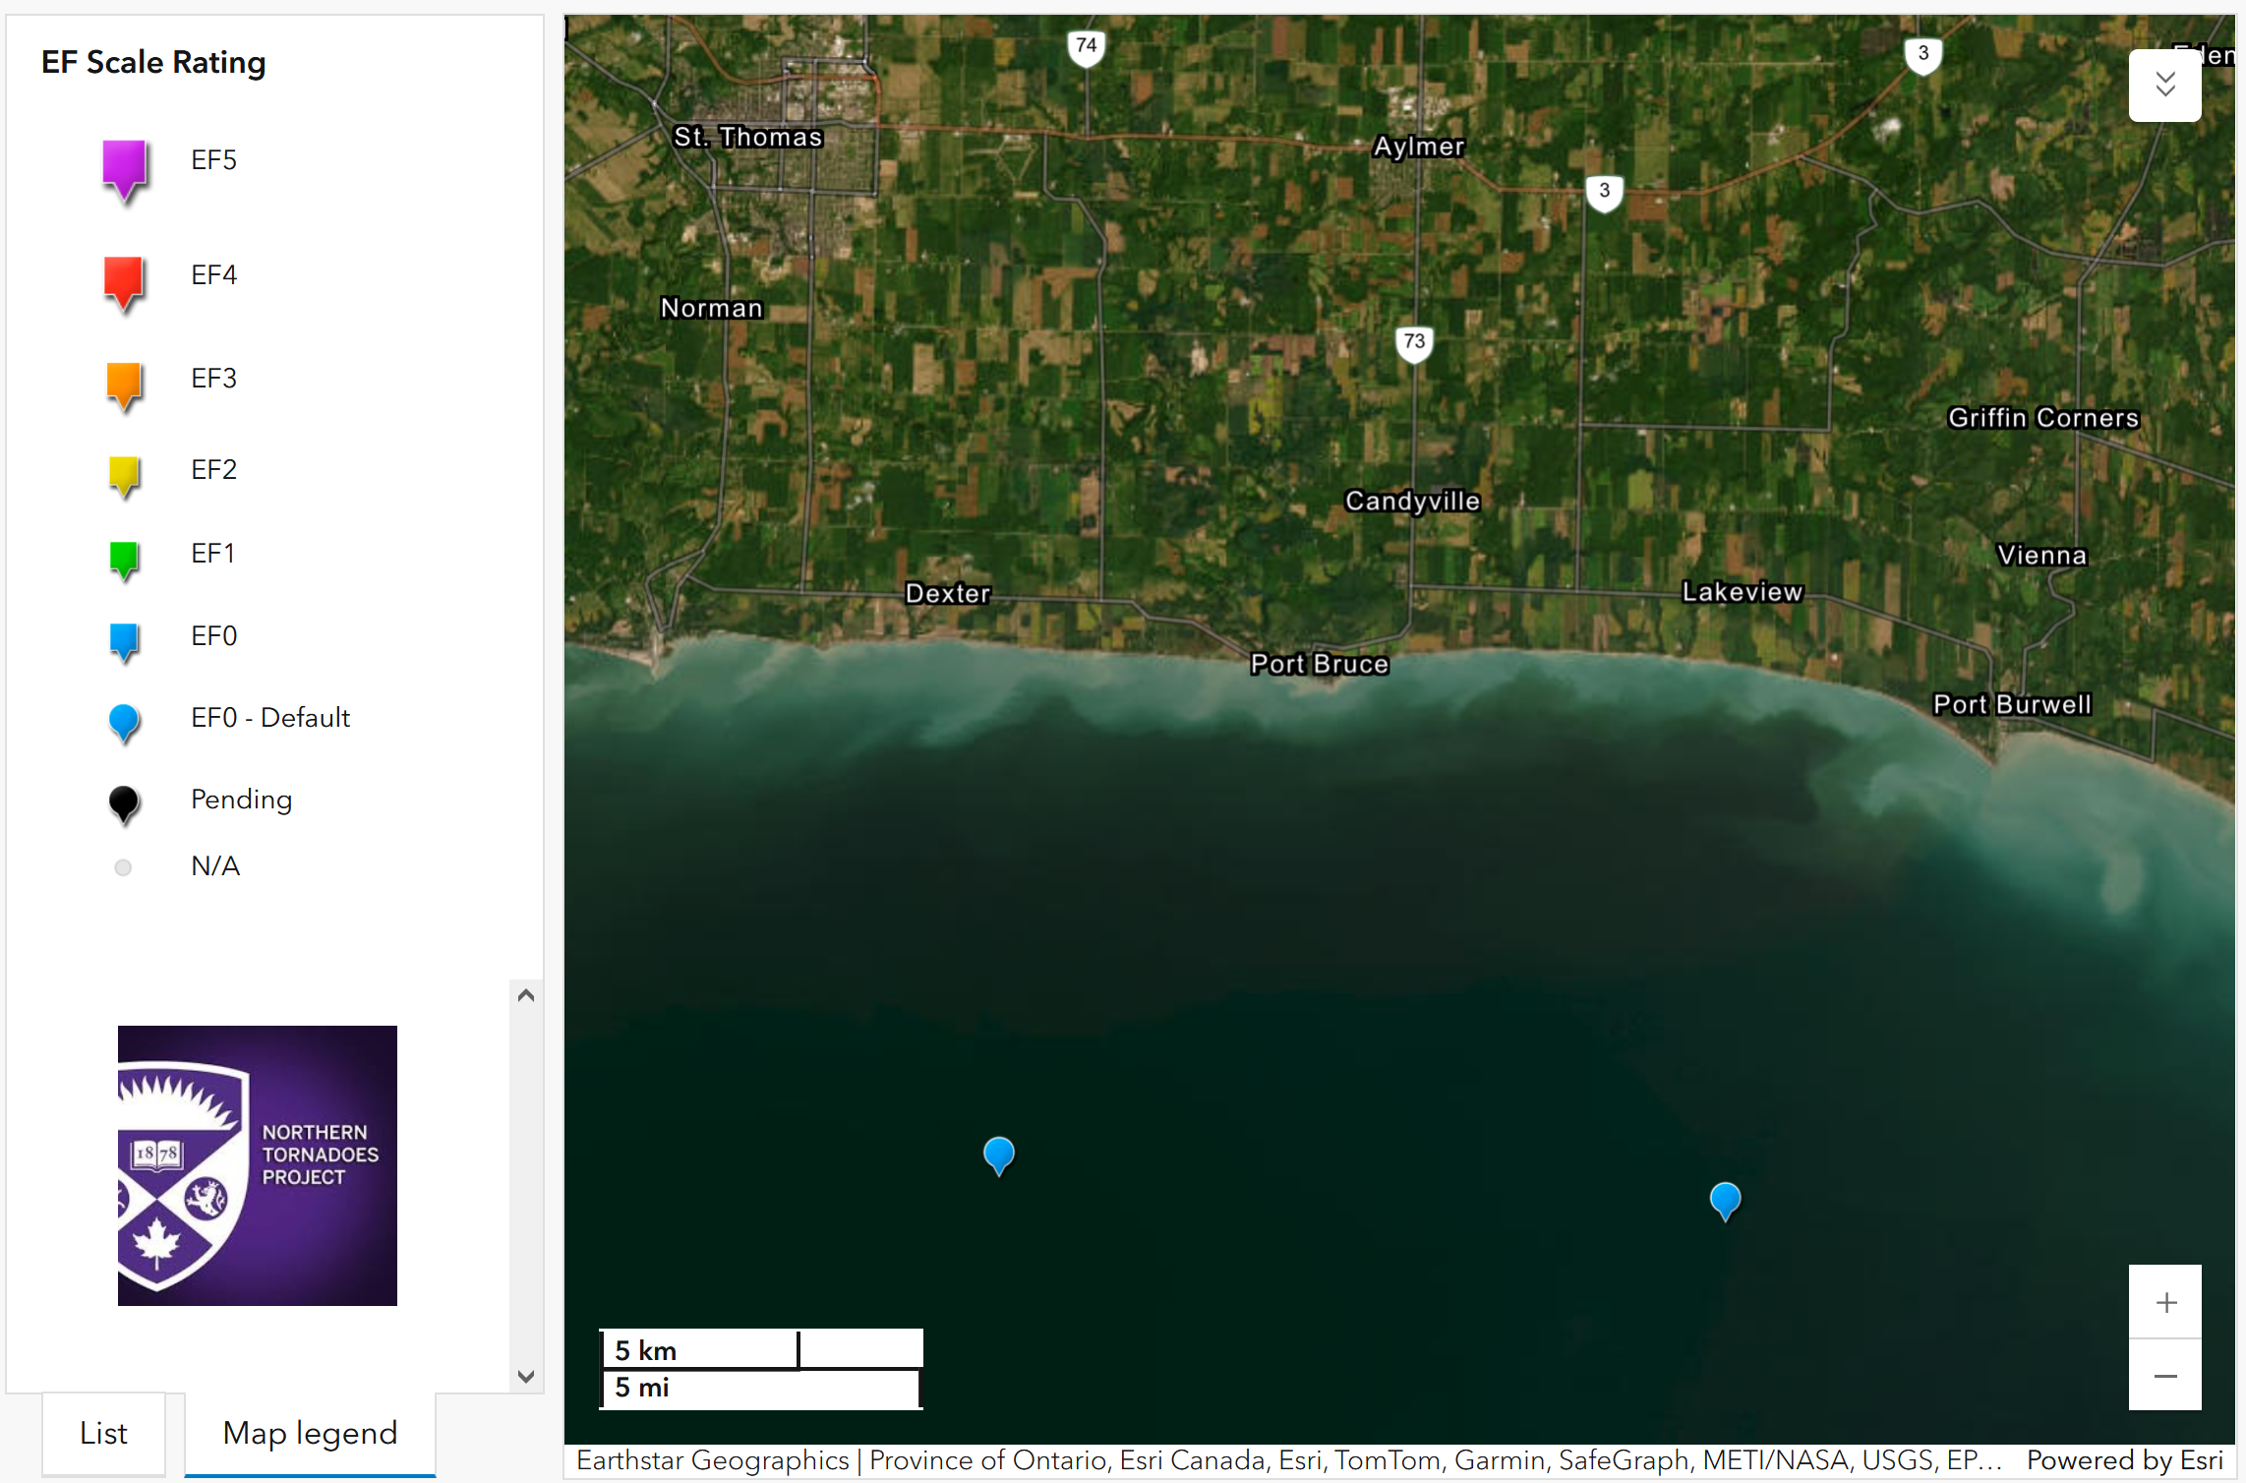Click the Highway 3 shield at top right
This screenshot has width=2246, height=1483.
click(1923, 55)
